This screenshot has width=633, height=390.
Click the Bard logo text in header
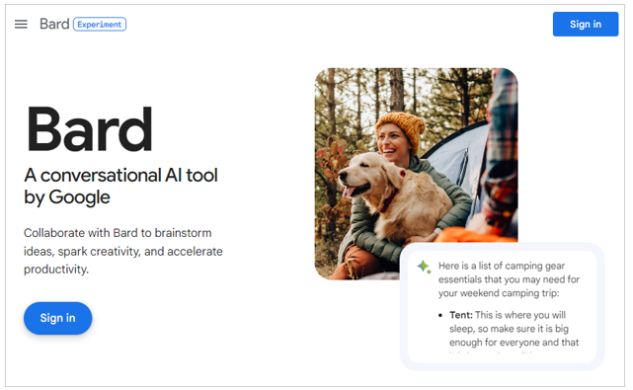point(54,25)
